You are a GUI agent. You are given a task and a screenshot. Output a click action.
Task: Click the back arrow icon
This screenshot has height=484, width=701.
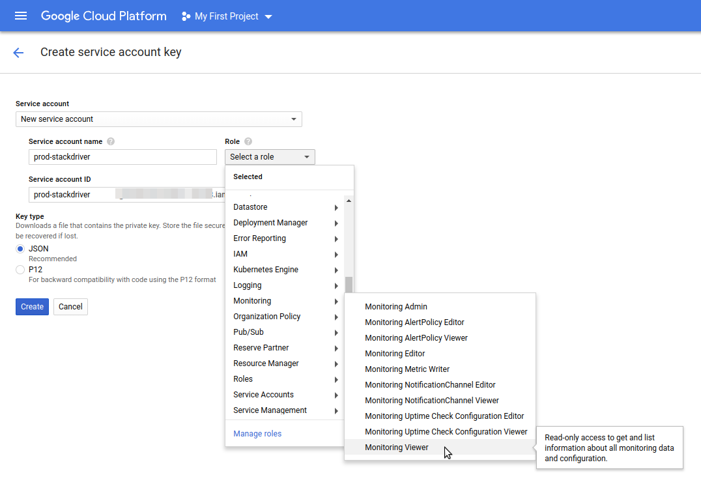18,53
